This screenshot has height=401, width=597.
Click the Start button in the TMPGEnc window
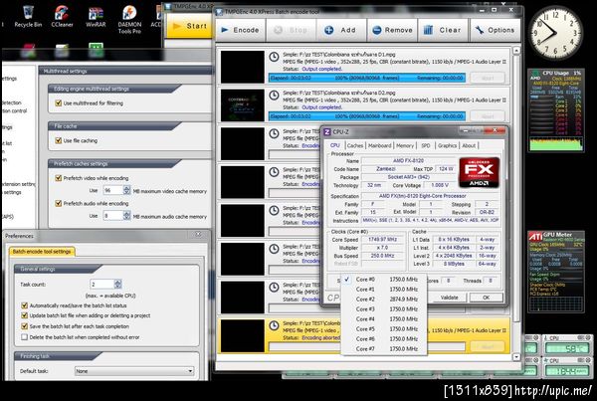click(189, 26)
